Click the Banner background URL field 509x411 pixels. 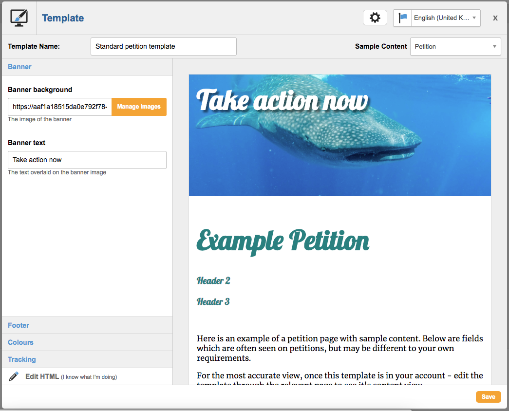60,107
